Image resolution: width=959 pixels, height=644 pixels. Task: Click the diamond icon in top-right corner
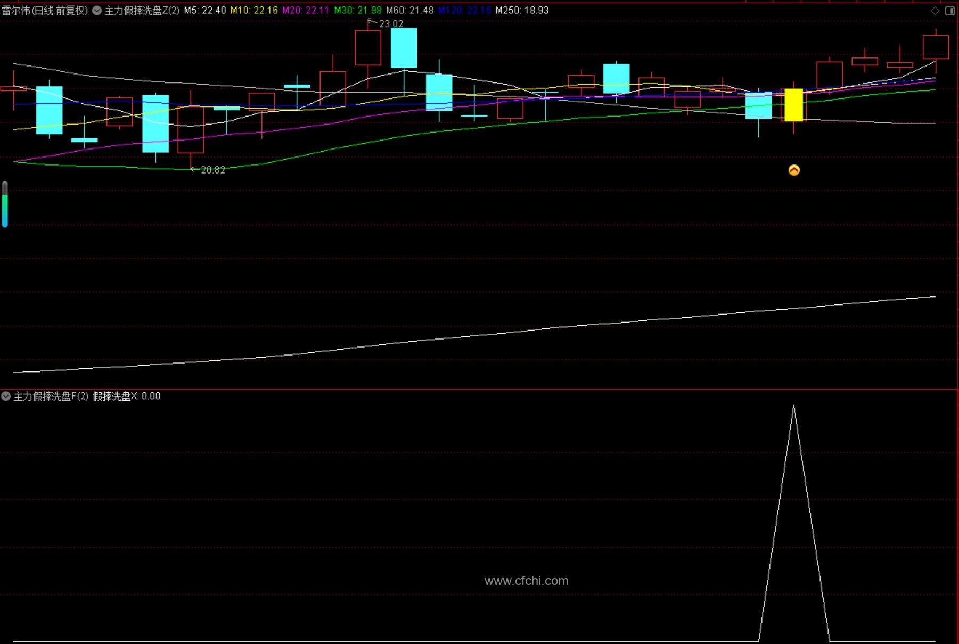click(x=935, y=11)
